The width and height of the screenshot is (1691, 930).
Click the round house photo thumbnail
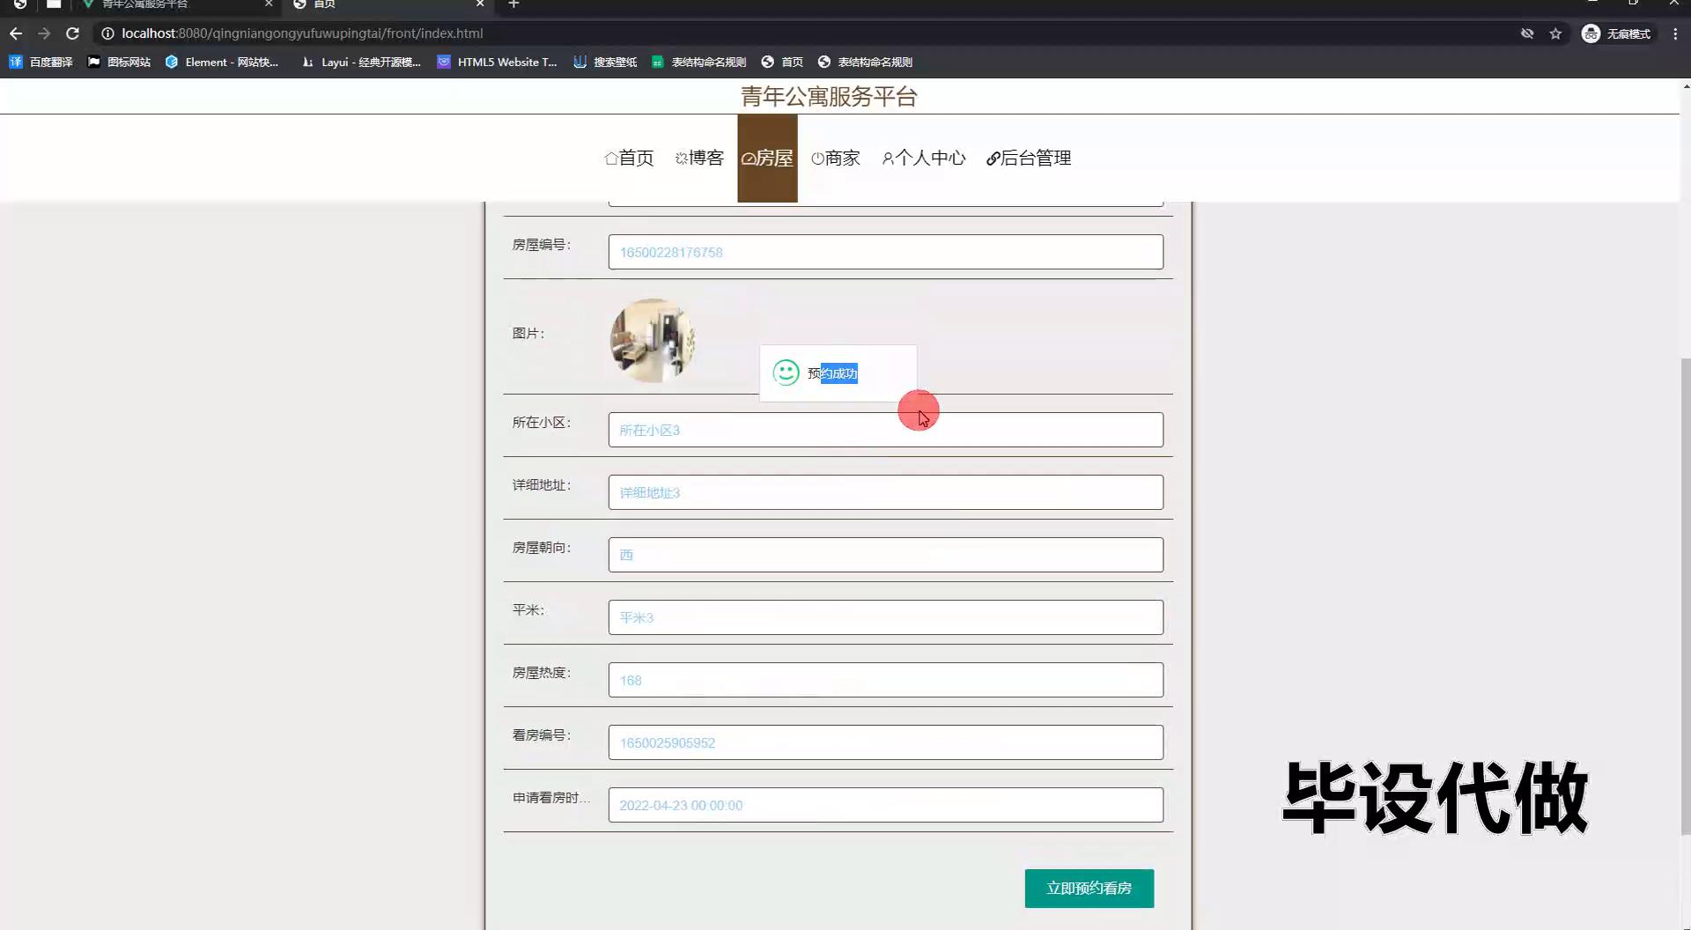coord(652,340)
